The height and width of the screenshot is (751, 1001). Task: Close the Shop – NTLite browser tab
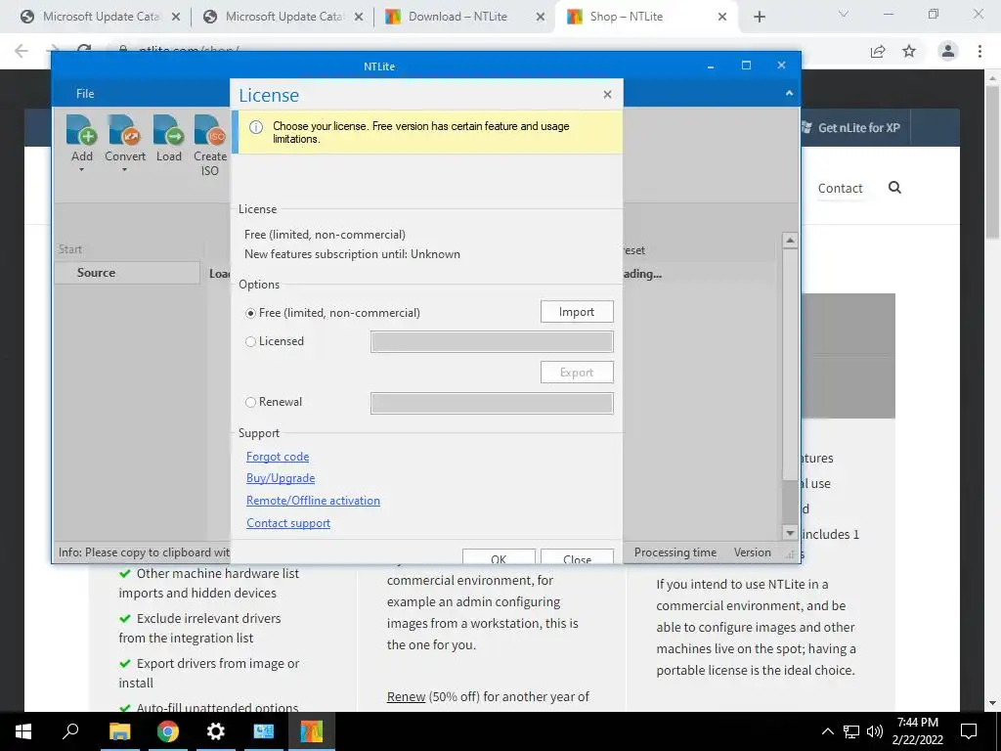(x=722, y=17)
